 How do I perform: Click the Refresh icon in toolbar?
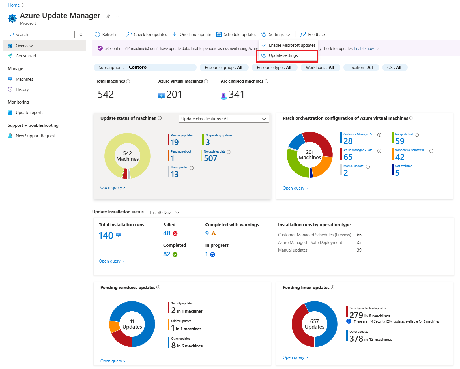coord(97,34)
